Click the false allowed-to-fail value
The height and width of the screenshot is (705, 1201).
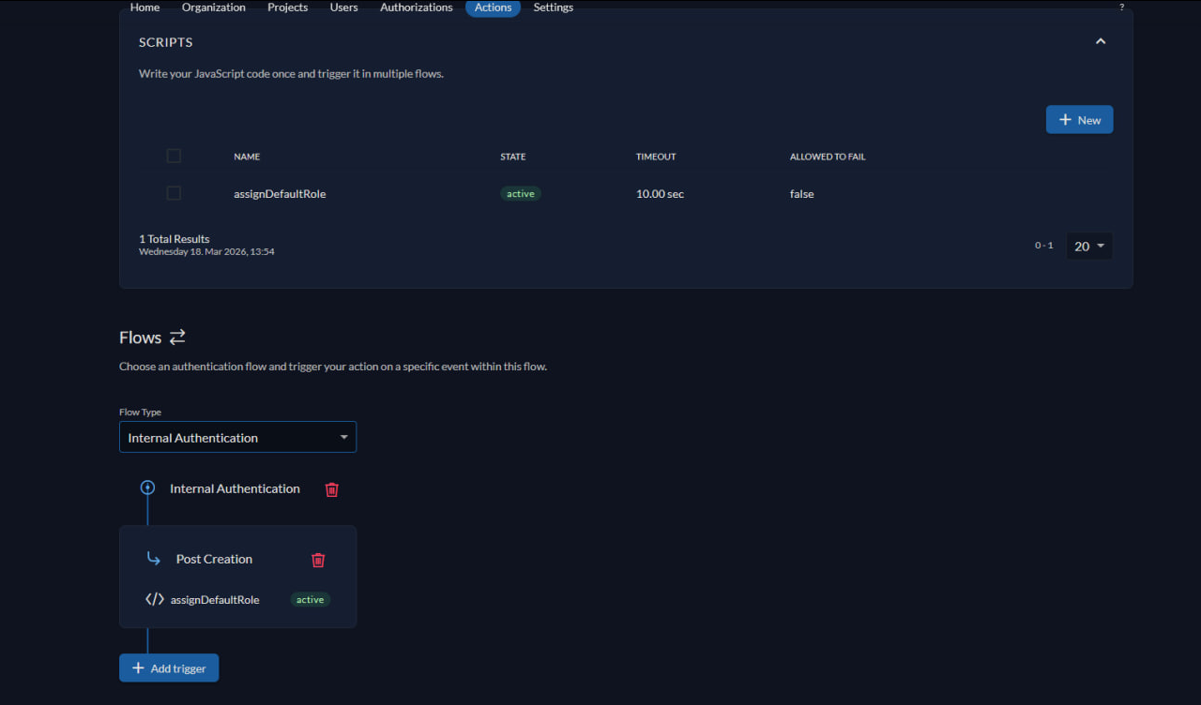point(801,194)
